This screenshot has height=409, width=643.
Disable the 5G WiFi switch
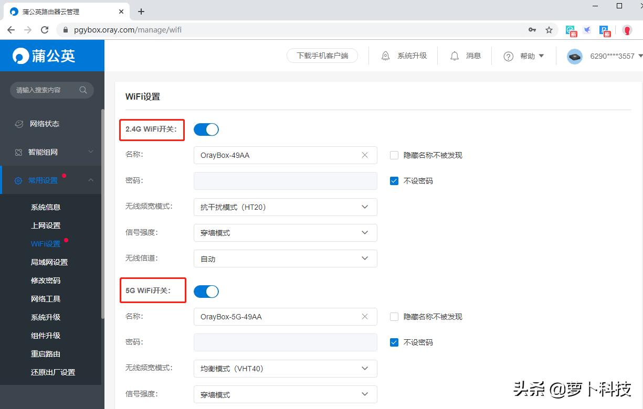(206, 291)
